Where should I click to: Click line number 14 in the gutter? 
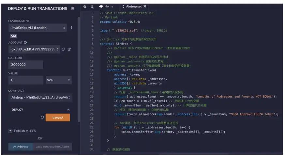92,70
